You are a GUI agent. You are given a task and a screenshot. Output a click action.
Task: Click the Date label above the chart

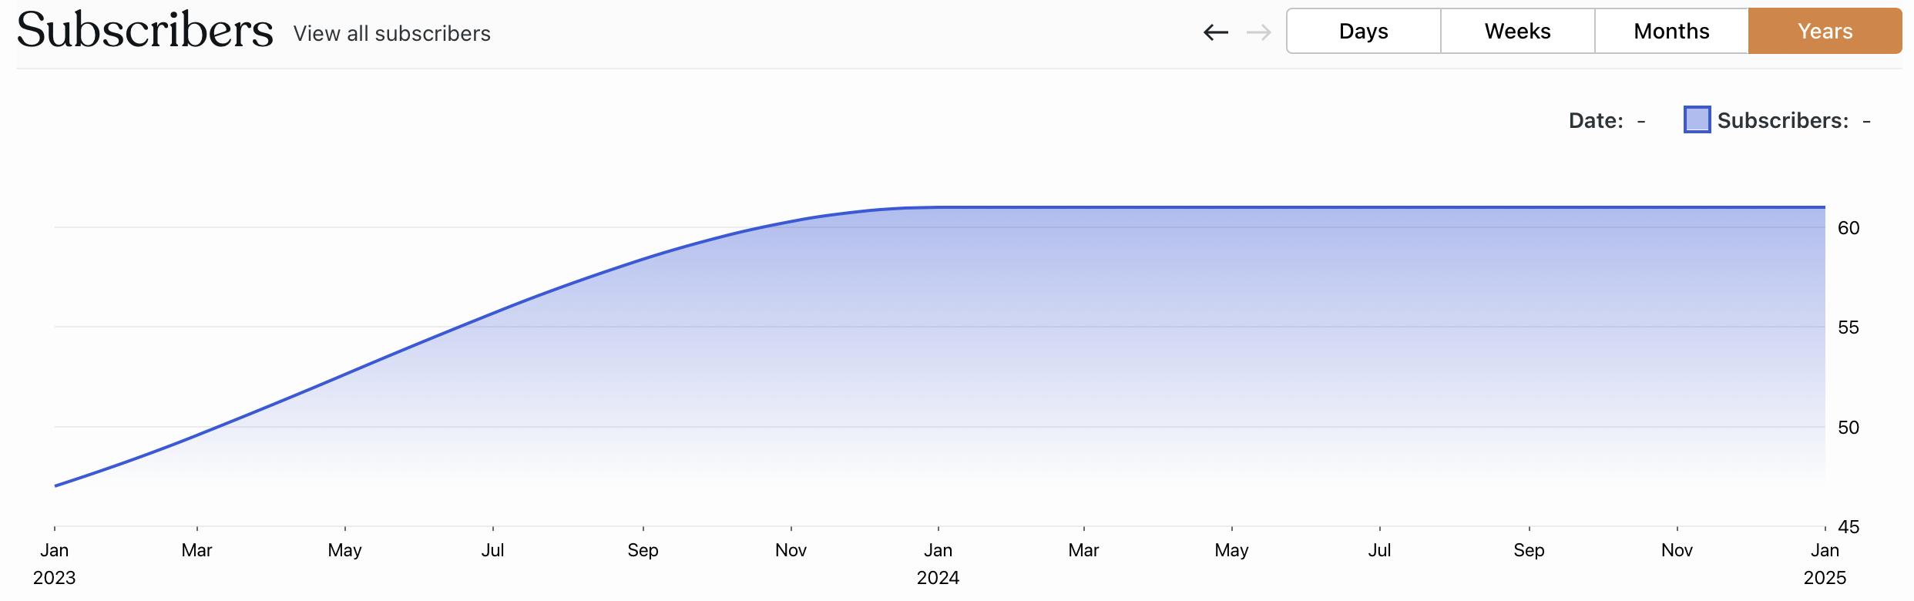(1595, 121)
